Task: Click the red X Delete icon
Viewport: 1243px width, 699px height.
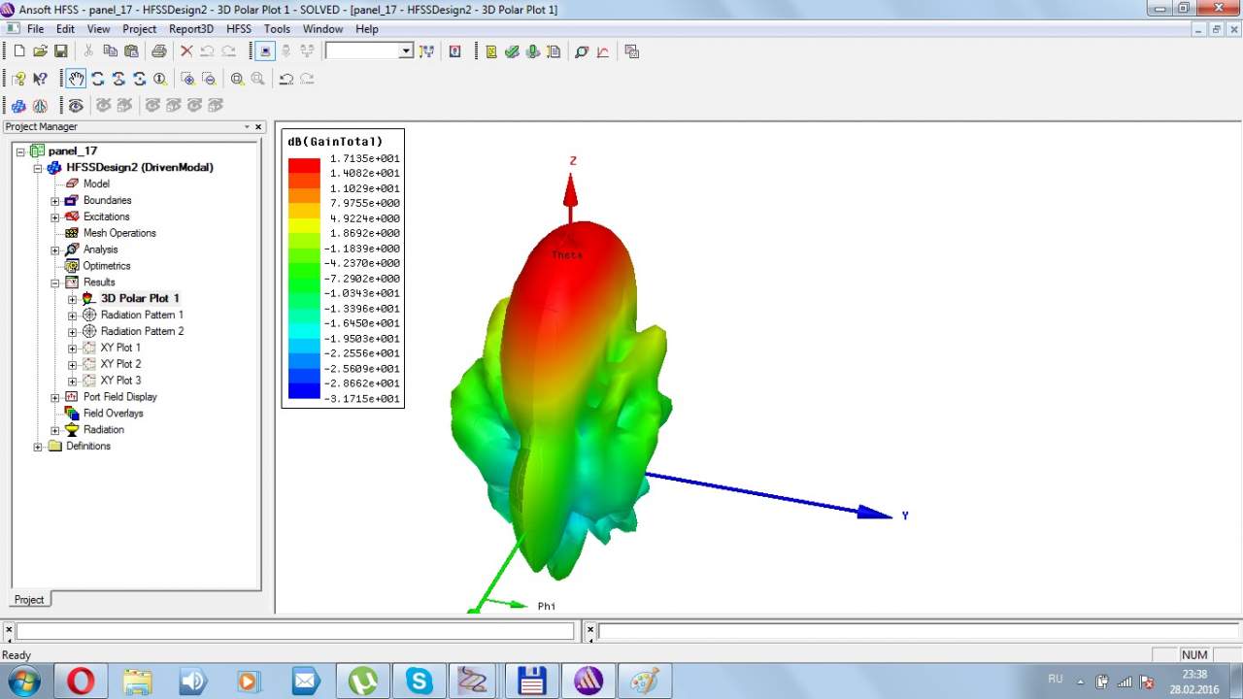Action: (186, 51)
